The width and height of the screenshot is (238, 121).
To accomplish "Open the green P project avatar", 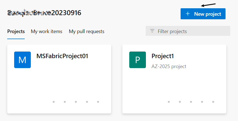I will pos(138,60).
